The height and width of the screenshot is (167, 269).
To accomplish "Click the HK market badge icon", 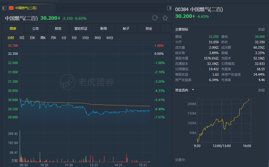I will [11, 8].
